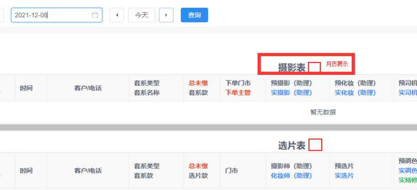The height and width of the screenshot is (190, 417).
Task: Click the 套系名称 header label
Action: click(x=147, y=93)
